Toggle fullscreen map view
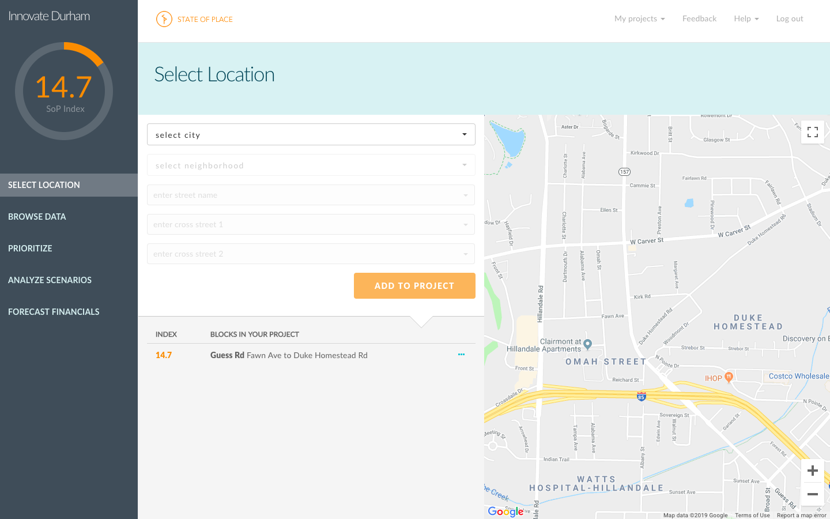The image size is (830, 519). point(813,132)
